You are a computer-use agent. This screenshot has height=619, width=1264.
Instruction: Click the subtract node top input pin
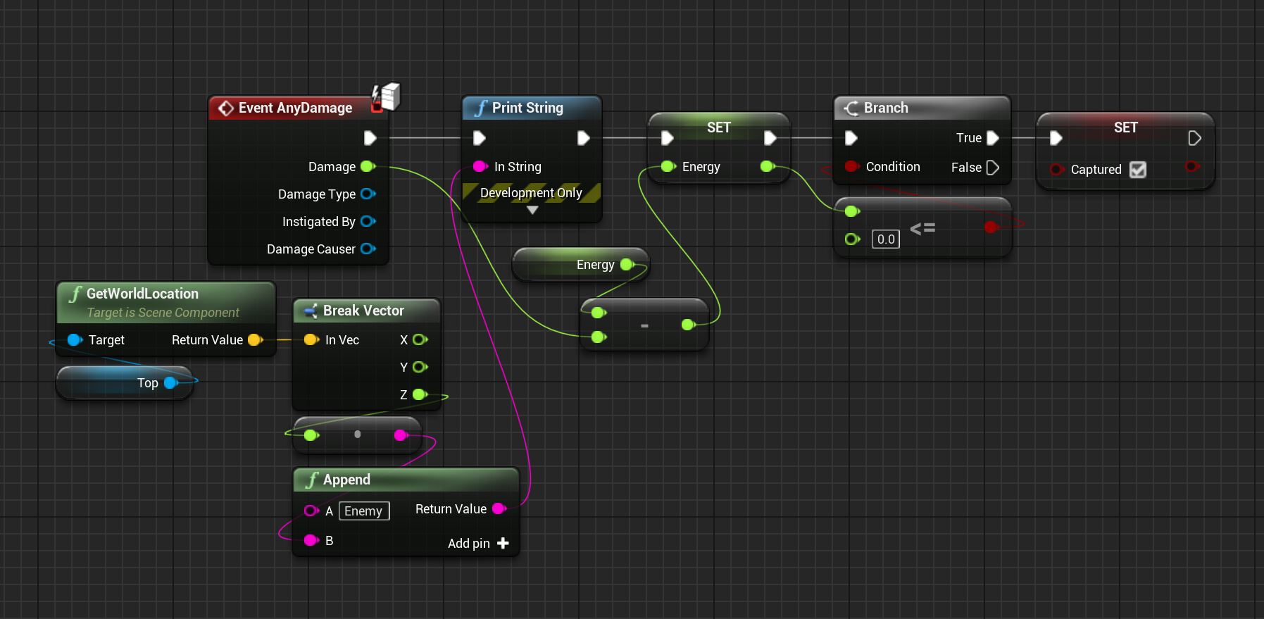tap(599, 313)
